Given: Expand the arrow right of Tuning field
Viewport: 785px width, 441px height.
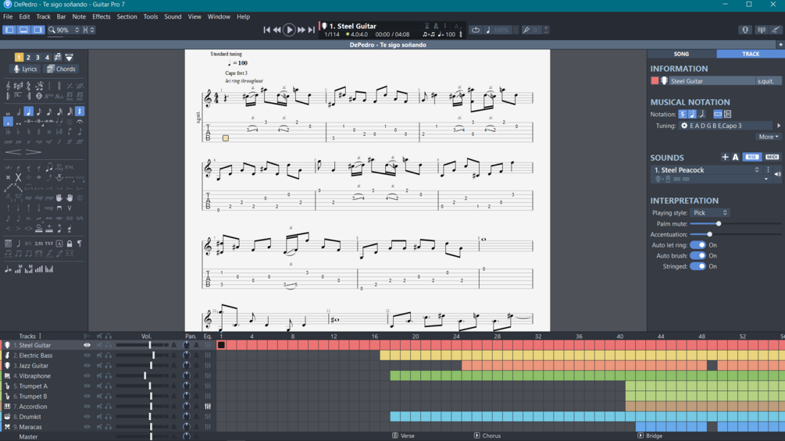Looking at the screenshot, I should (x=779, y=126).
